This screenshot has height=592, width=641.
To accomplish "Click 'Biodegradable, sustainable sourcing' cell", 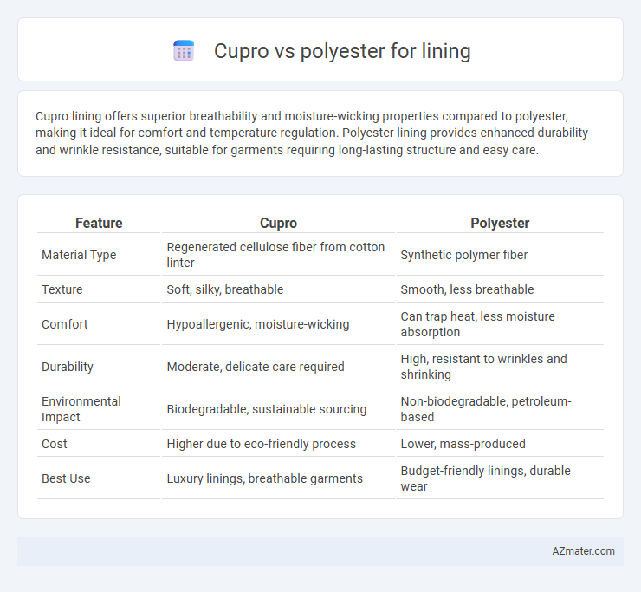I will (x=278, y=409).
